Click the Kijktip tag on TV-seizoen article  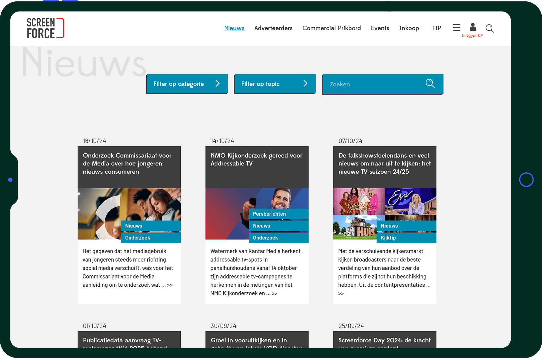pyautogui.click(x=388, y=238)
